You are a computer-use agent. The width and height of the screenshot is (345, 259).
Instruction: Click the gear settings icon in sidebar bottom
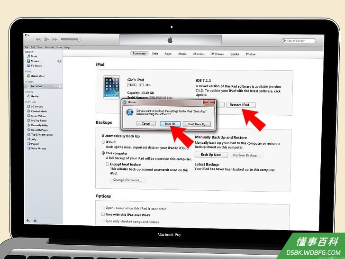(35, 221)
